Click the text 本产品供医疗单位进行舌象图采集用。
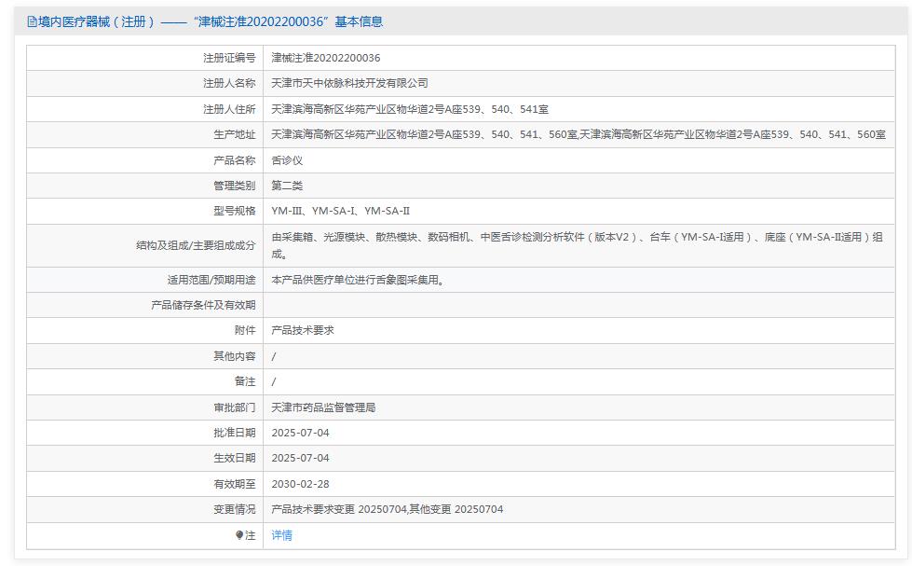912x566 pixels. (x=358, y=280)
